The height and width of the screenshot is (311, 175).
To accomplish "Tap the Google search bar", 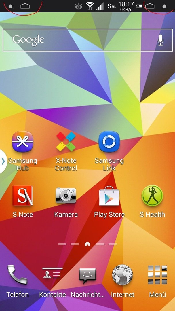I will click(87, 40).
